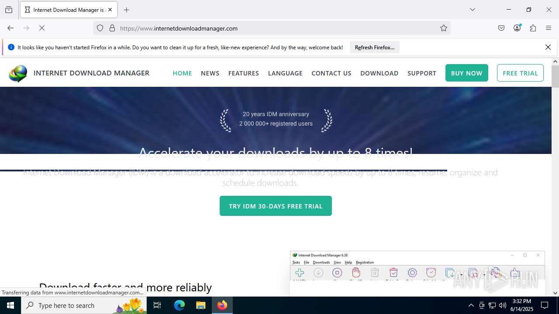Image resolution: width=559 pixels, height=314 pixels.
Task: Show hidden system tray icons
Action: [x=471, y=305]
